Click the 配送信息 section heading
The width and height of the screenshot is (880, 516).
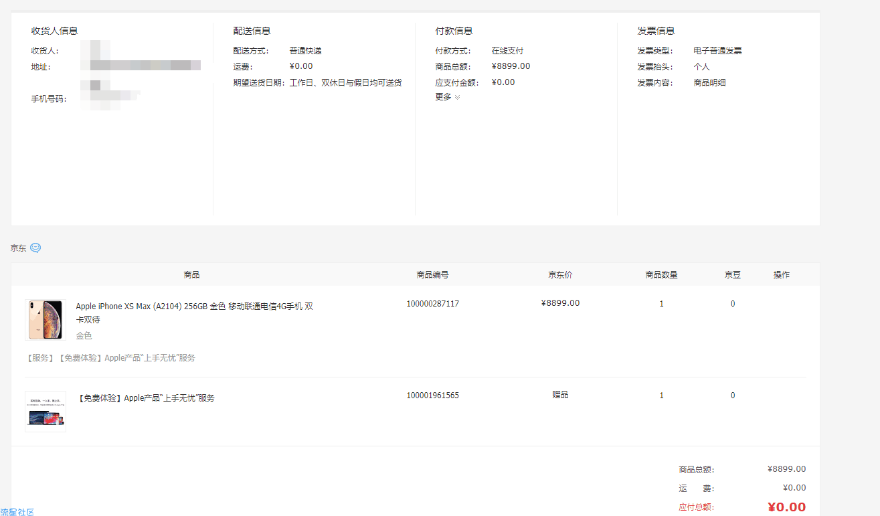(x=252, y=31)
